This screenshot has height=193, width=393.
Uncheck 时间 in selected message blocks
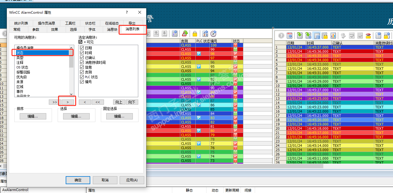[82, 53]
